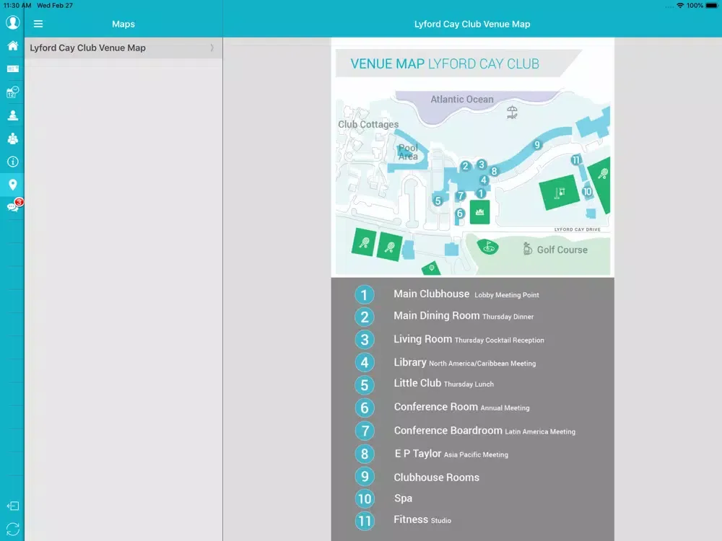Click the Atlantic Ocean label
The height and width of the screenshot is (541, 722).
tap(462, 100)
